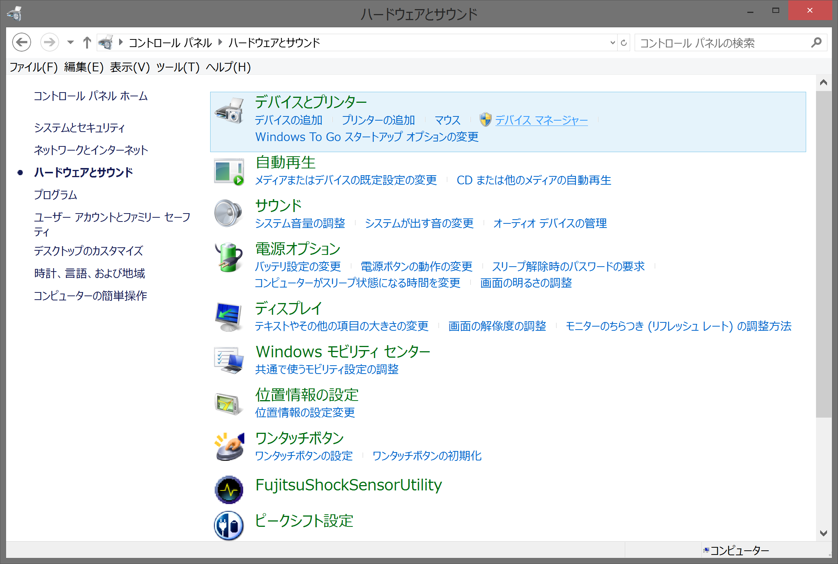Open デバイス マネージャー link
The width and height of the screenshot is (838, 564).
coord(541,120)
